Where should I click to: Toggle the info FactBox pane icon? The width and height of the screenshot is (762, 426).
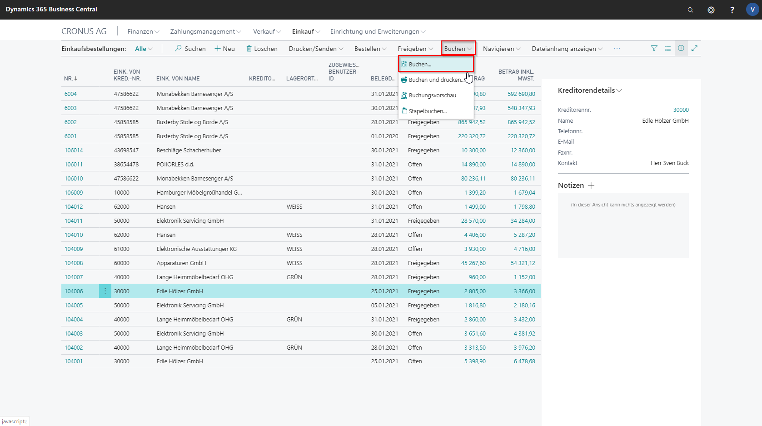point(681,48)
